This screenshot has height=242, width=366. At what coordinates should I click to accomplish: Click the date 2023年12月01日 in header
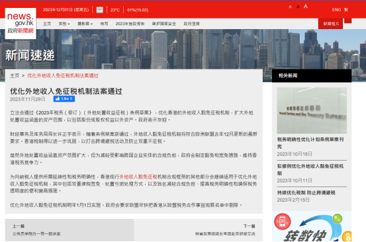(x=66, y=10)
